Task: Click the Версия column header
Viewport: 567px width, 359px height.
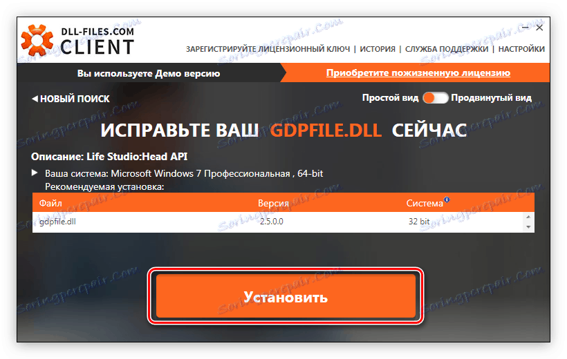Action: [273, 204]
